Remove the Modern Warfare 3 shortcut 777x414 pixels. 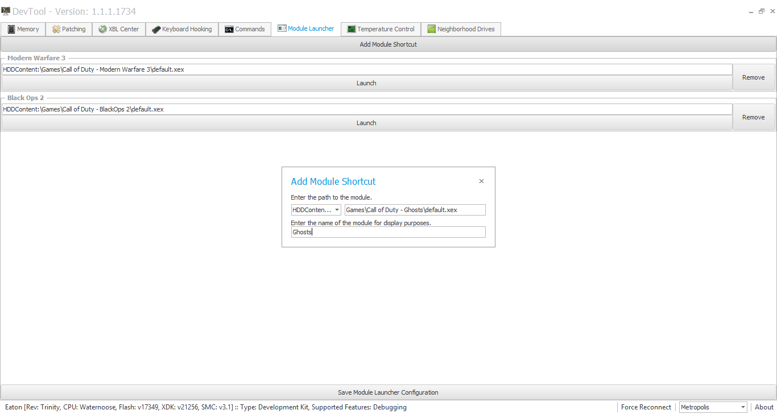coord(754,77)
